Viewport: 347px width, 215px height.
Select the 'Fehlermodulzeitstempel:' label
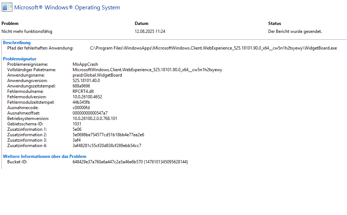point(31,102)
